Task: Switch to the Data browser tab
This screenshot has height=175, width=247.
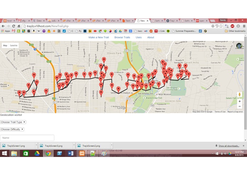Action: click(39, 21)
